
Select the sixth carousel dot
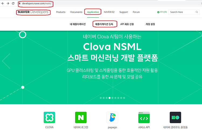tap(115, 98)
